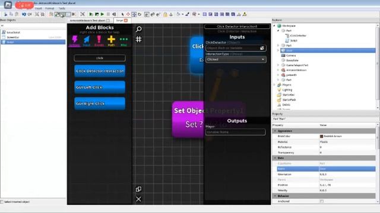Click the X delete icon in editor

tap(138, 199)
